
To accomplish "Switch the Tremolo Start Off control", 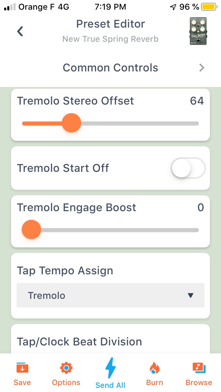I will coord(188,168).
